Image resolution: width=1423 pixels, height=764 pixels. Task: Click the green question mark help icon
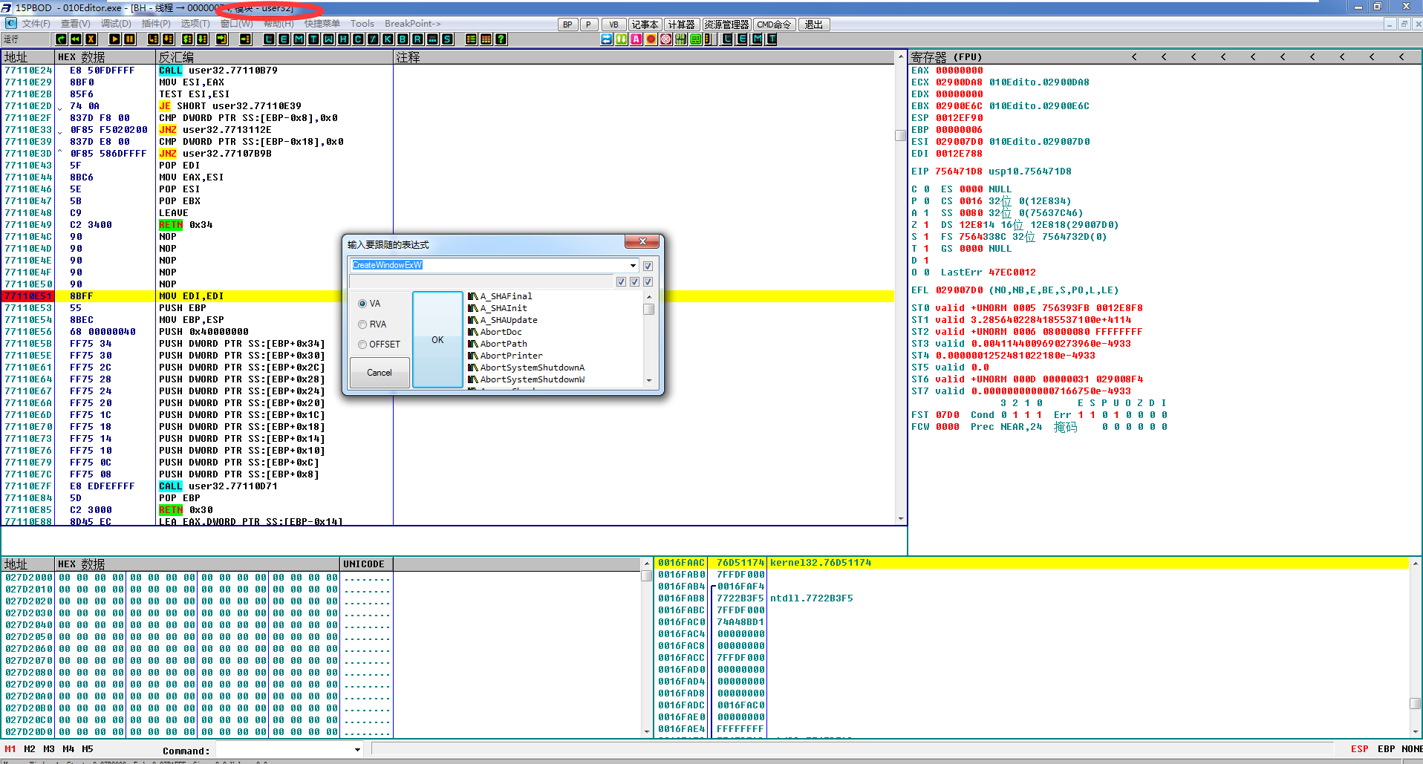coord(501,39)
